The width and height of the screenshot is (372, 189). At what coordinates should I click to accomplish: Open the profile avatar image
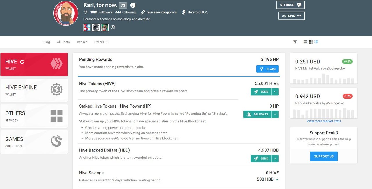tap(66, 13)
